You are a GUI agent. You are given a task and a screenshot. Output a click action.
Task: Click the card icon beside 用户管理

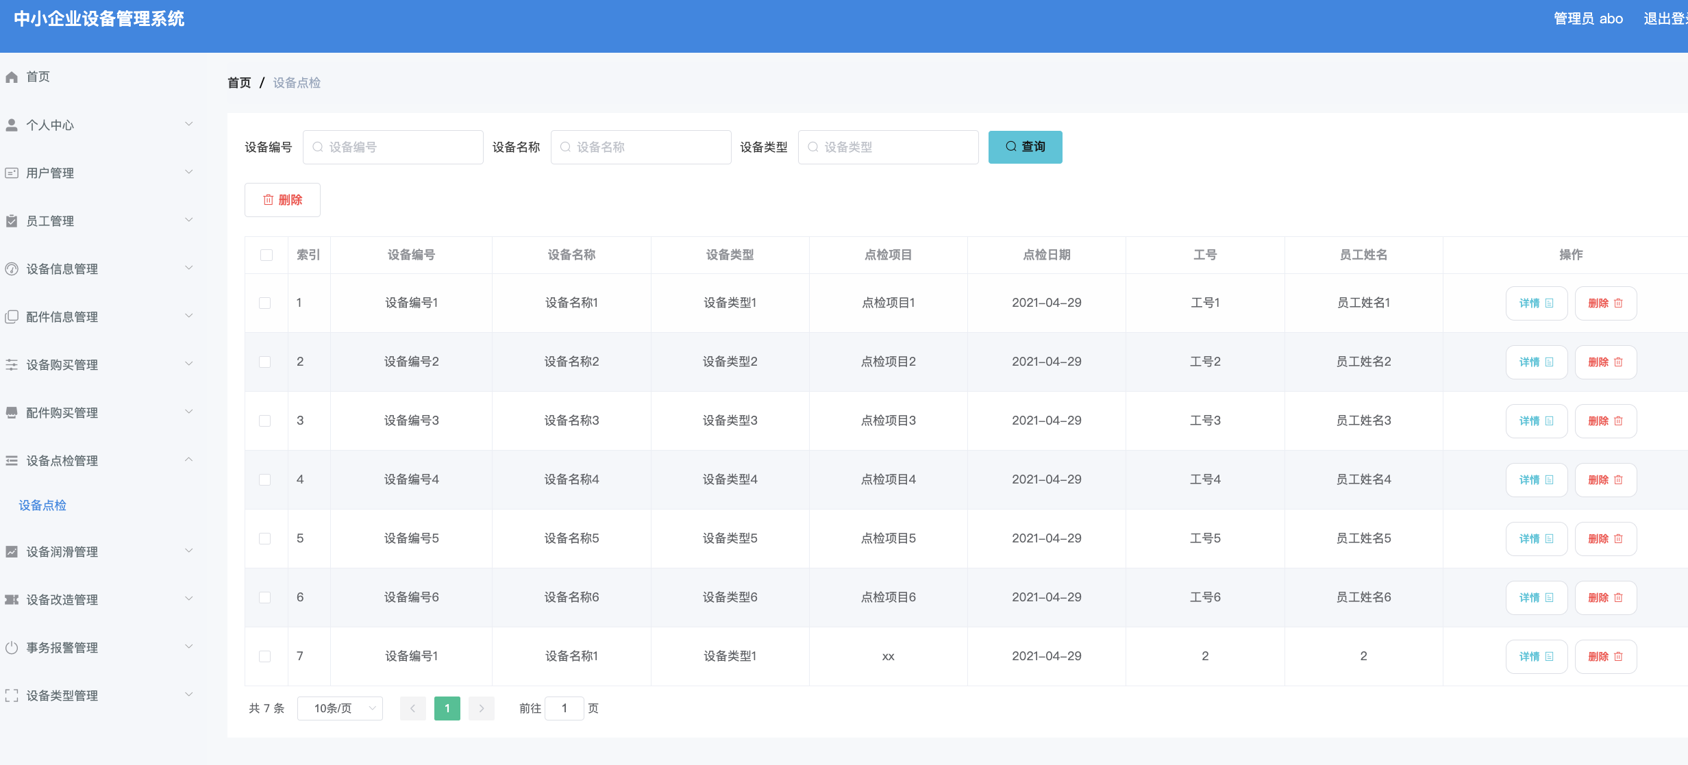[x=12, y=173]
